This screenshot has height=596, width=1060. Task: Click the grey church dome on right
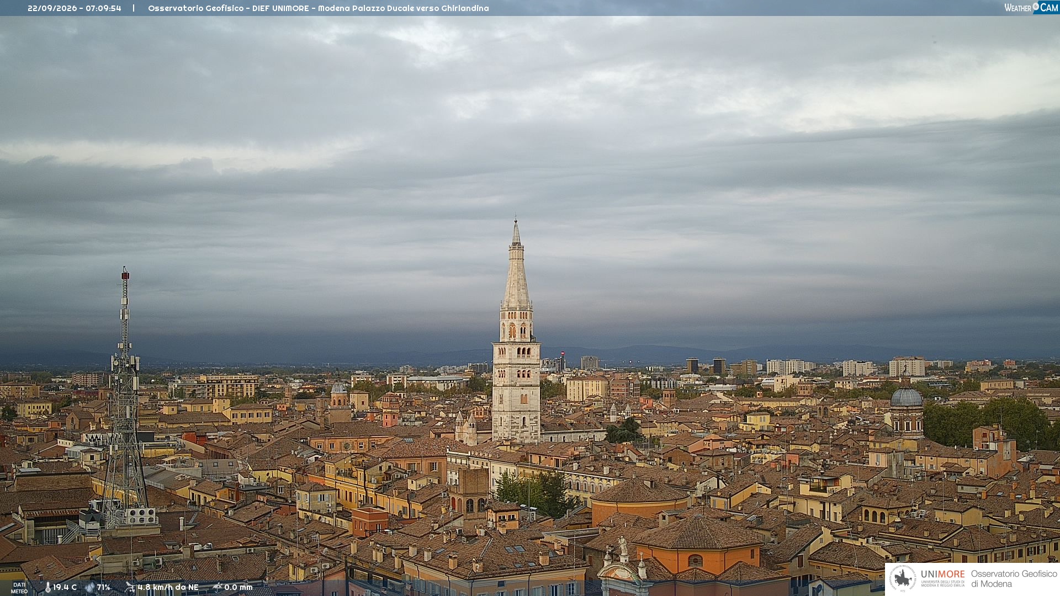[x=907, y=396]
